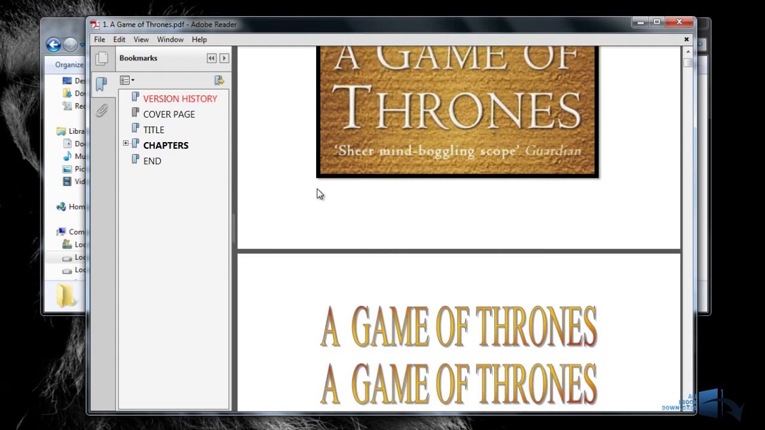Select the Computer icon in Explorer

coord(61,232)
